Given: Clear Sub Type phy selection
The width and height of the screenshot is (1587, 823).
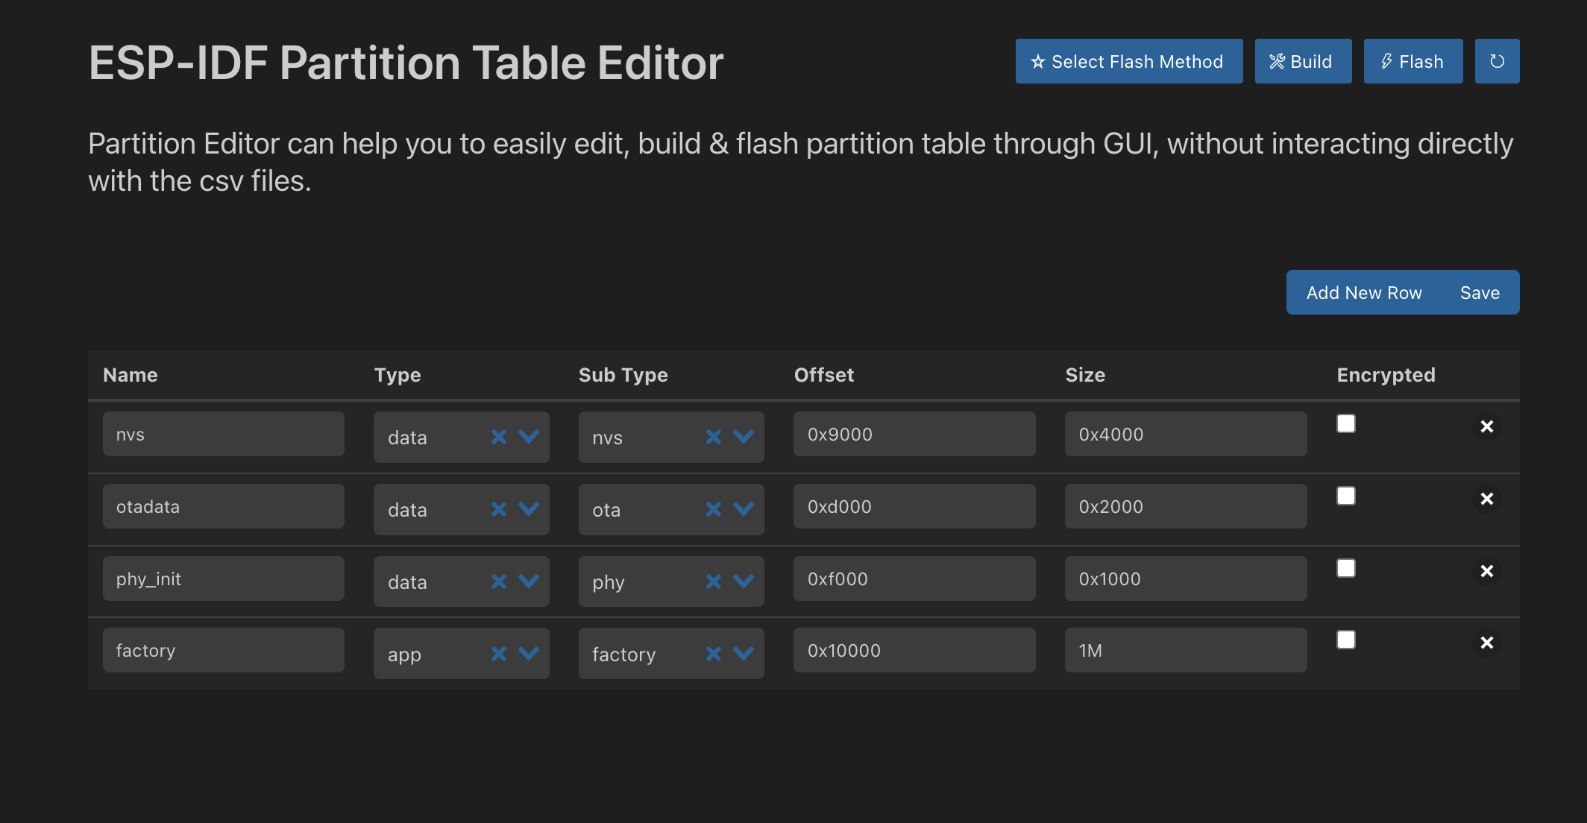Looking at the screenshot, I should point(714,581).
